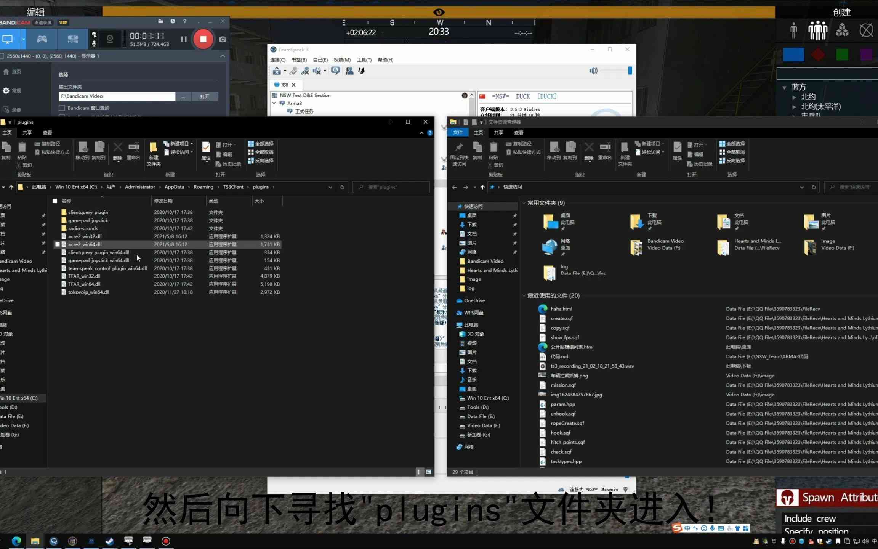
Task: Open 查看 tab in plugins window
Action: click(47, 133)
